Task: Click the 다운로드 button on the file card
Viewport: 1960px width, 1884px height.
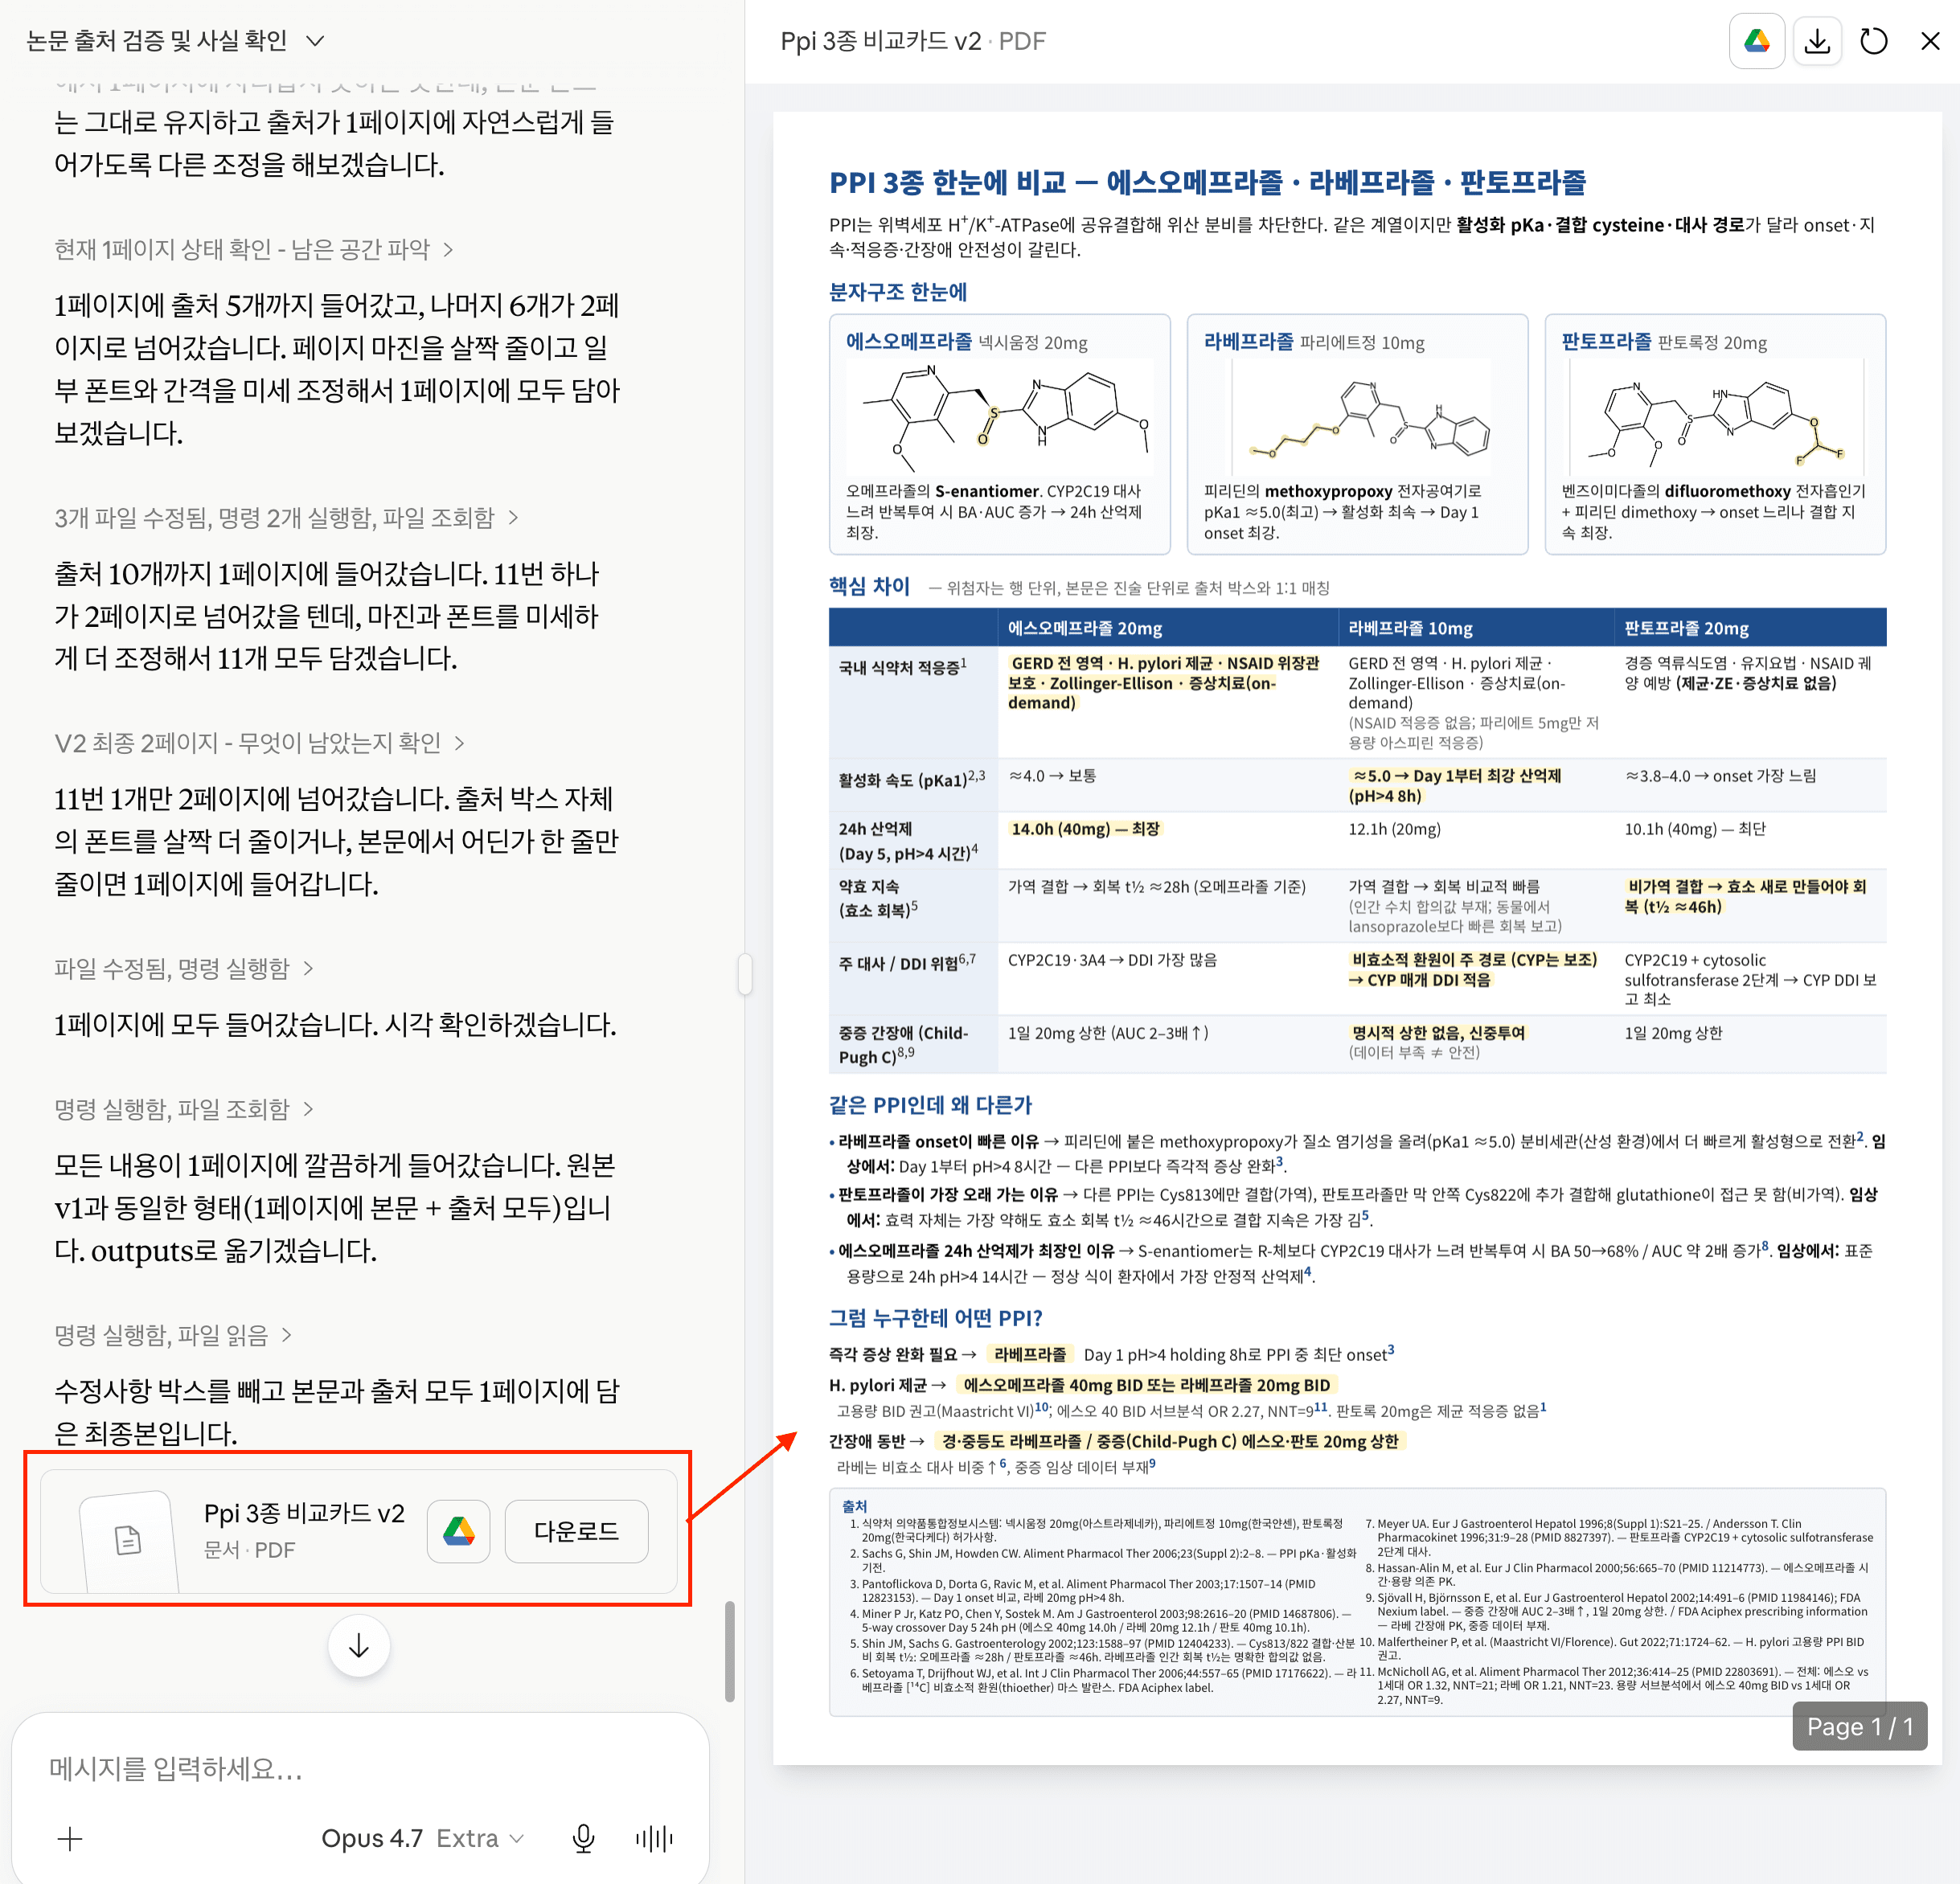Action: [576, 1531]
